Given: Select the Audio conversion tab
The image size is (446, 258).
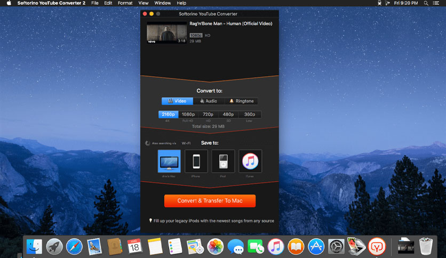Looking at the screenshot, I should pyautogui.click(x=209, y=101).
